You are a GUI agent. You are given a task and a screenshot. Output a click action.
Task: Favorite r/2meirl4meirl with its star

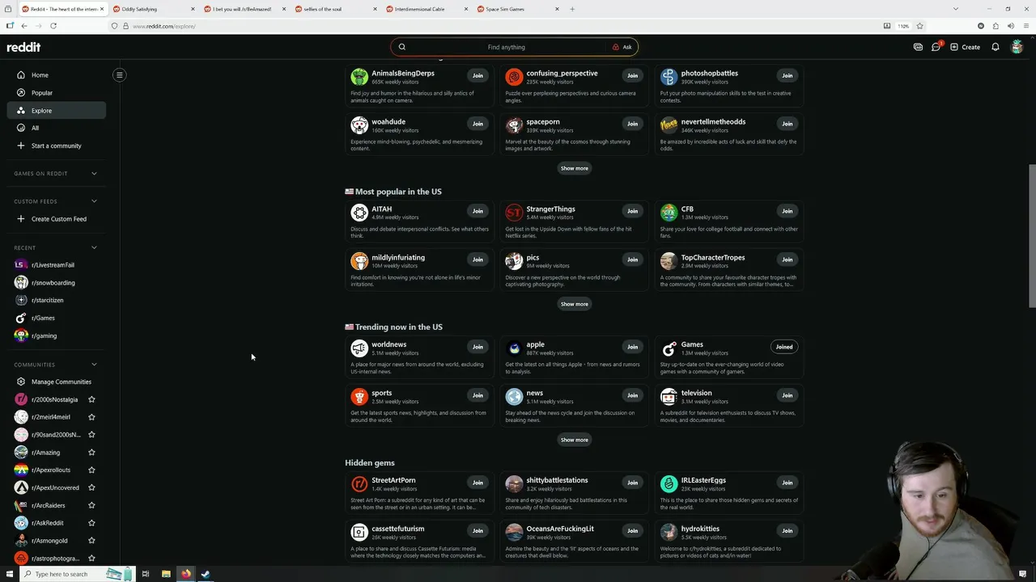pos(91,417)
